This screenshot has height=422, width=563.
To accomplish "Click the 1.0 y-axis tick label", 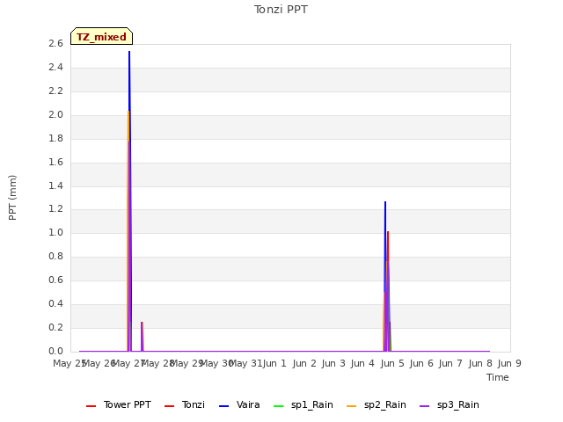I will click(55, 232).
